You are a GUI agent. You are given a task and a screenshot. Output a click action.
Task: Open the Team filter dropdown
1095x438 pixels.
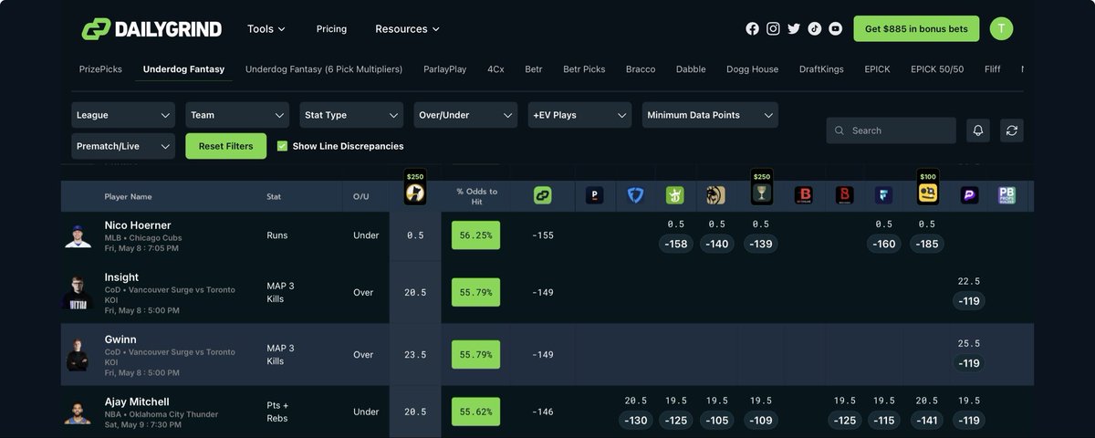[237, 115]
